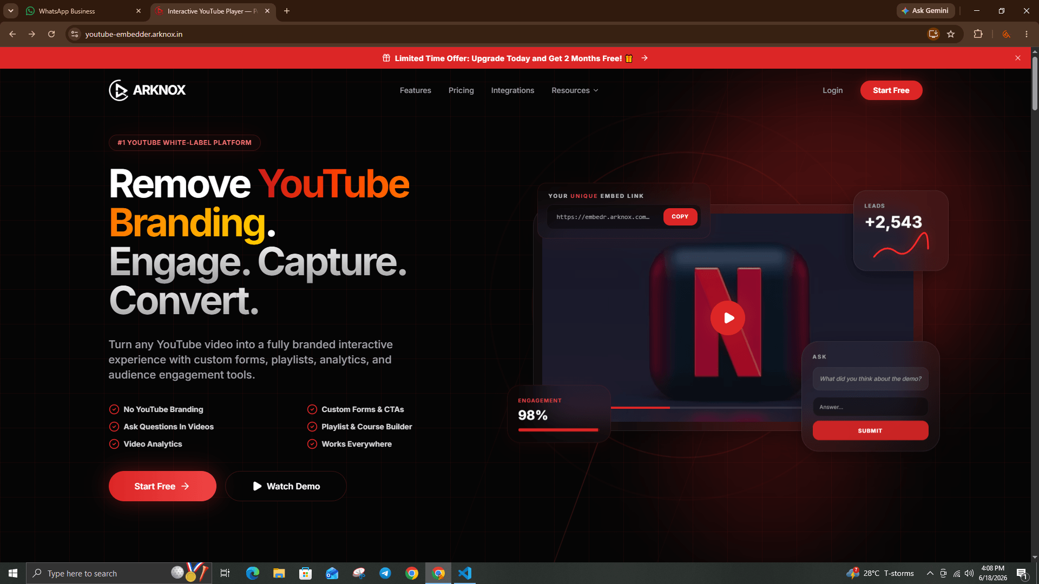Image resolution: width=1039 pixels, height=584 pixels.
Task: Open network settings in the system tray
Action: tap(957, 573)
